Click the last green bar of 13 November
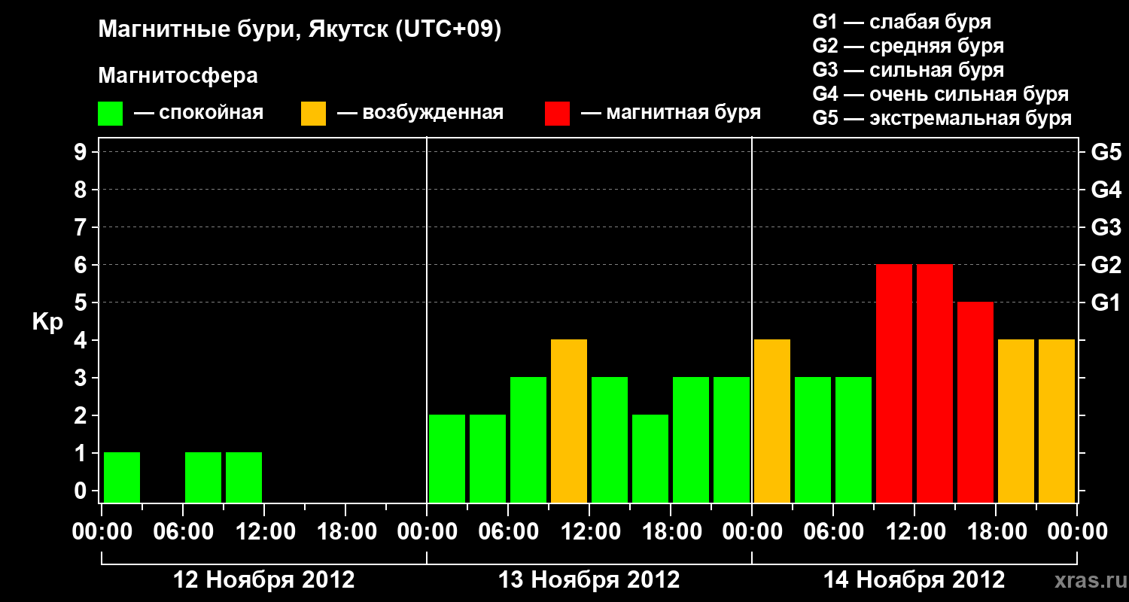This screenshot has width=1129, height=602. [732, 439]
